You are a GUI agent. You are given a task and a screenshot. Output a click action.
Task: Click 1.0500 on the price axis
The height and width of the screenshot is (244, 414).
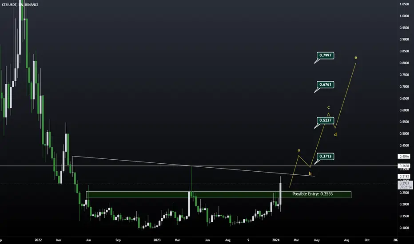pyautogui.click(x=404, y=4)
